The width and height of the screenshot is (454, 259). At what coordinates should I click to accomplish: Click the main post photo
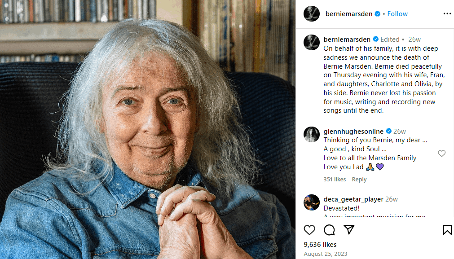click(x=148, y=129)
